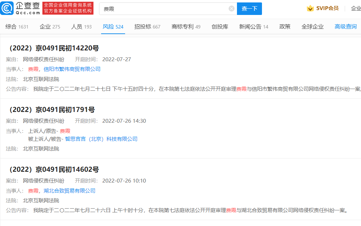Click hearing time 2022-07-26 10:10
The width and height of the screenshot is (361, 226).
(124, 181)
